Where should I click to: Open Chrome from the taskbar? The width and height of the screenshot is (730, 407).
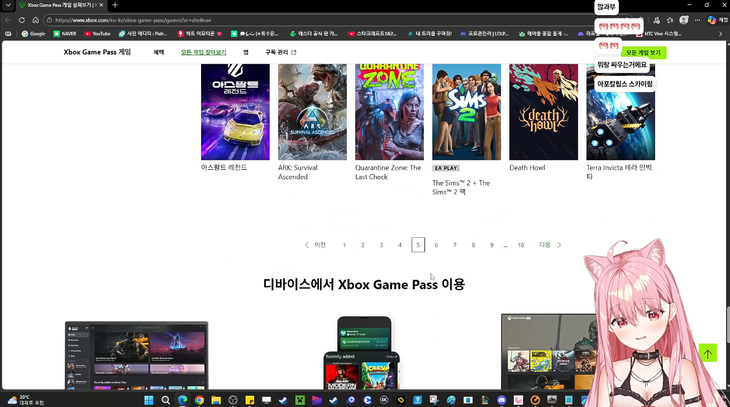199,400
